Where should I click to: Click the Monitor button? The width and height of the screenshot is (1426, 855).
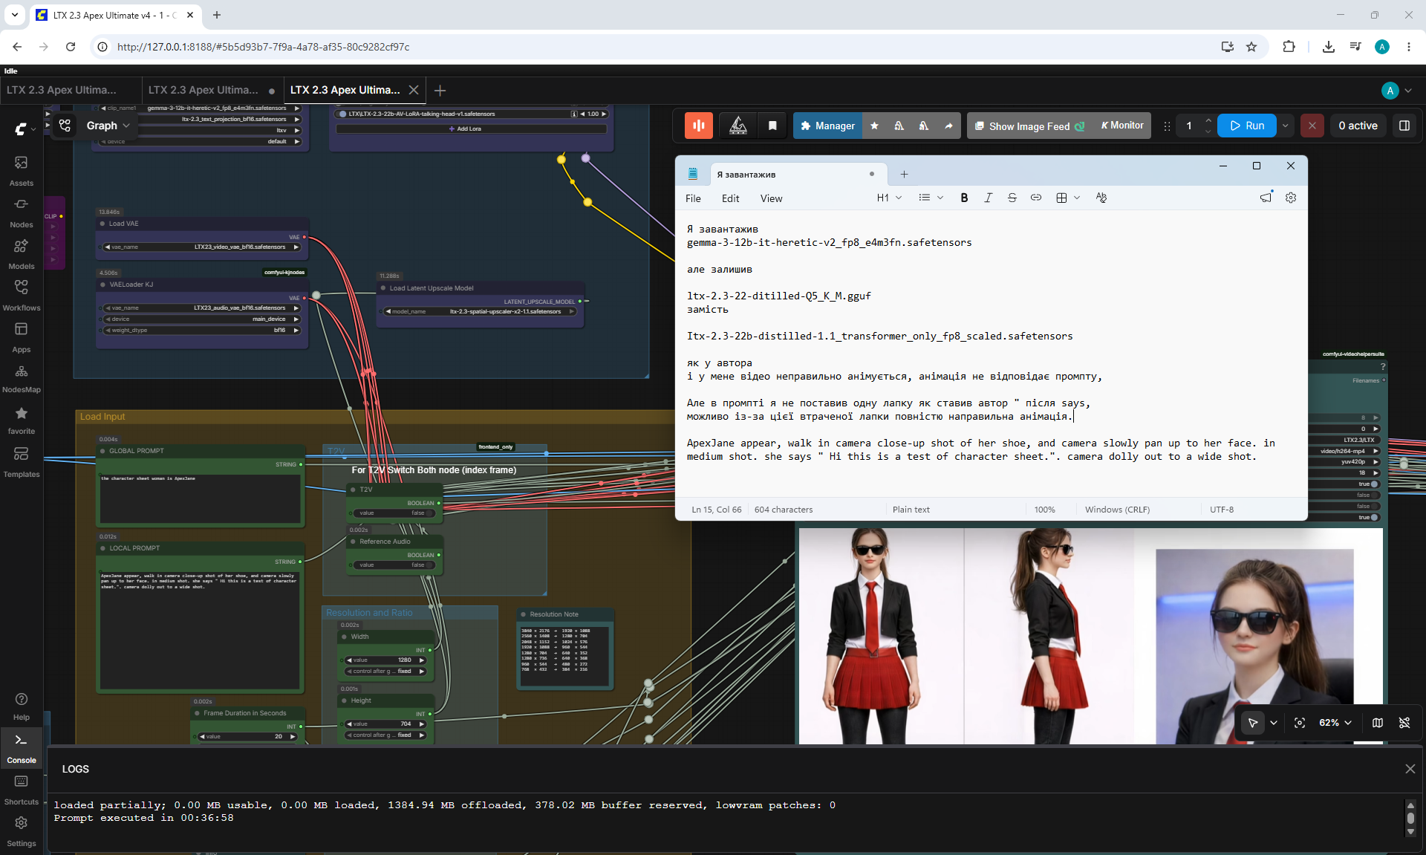(1122, 126)
